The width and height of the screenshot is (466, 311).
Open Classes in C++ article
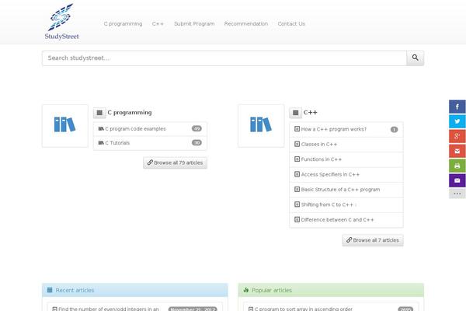coord(319,145)
